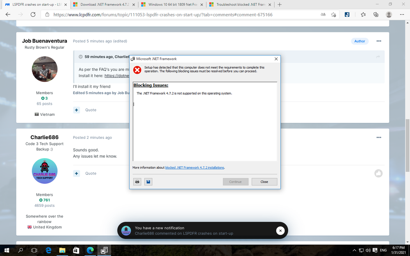Click the disabled Continue button
This screenshot has width=410, height=256.
[235, 182]
